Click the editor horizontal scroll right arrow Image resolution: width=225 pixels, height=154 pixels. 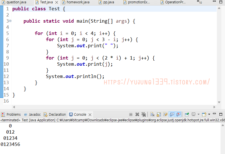[214, 107]
